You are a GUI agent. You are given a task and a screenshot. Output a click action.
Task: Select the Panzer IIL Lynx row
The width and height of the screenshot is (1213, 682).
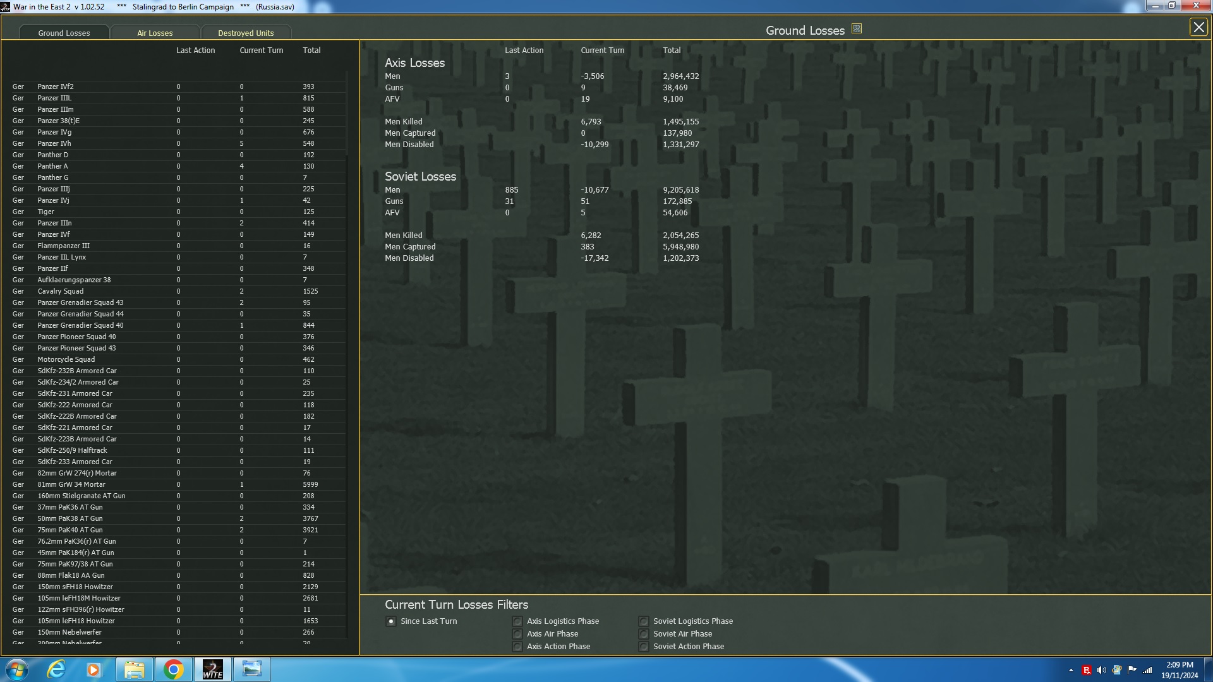click(x=178, y=257)
